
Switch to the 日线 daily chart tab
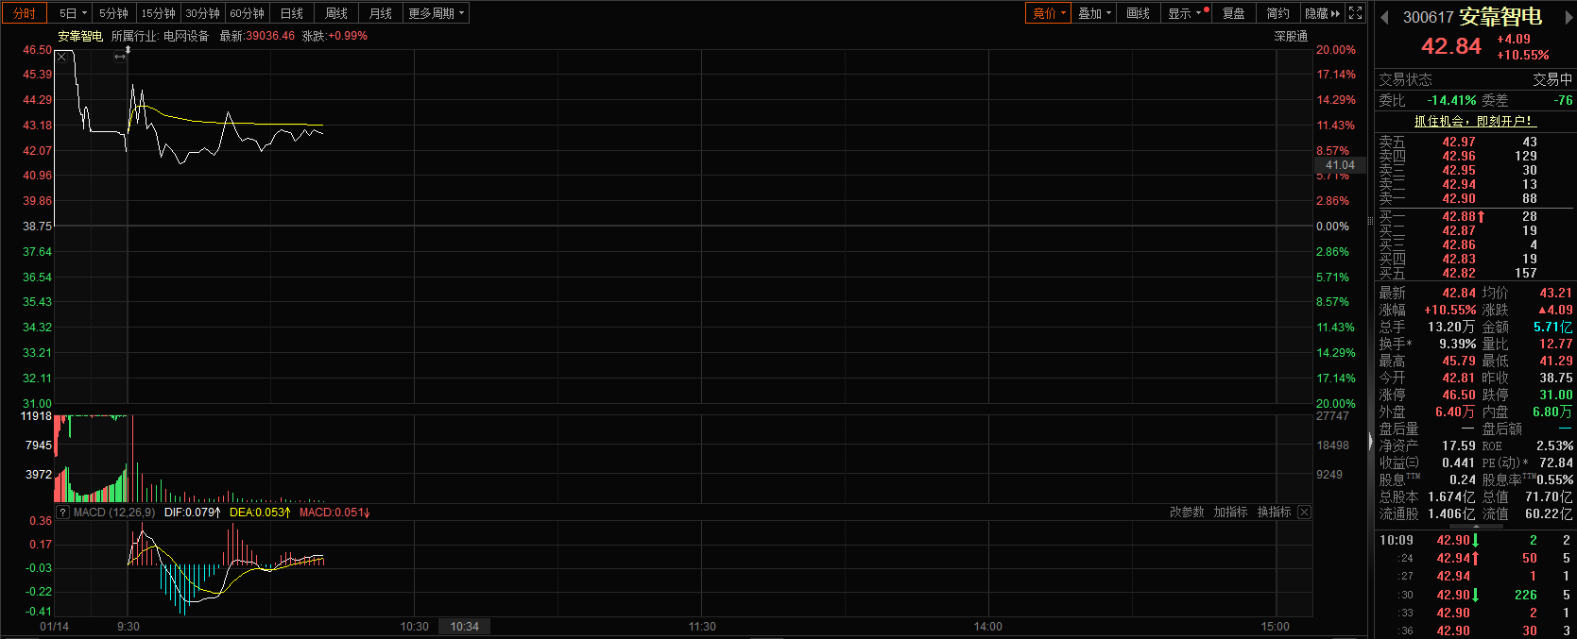point(292,13)
